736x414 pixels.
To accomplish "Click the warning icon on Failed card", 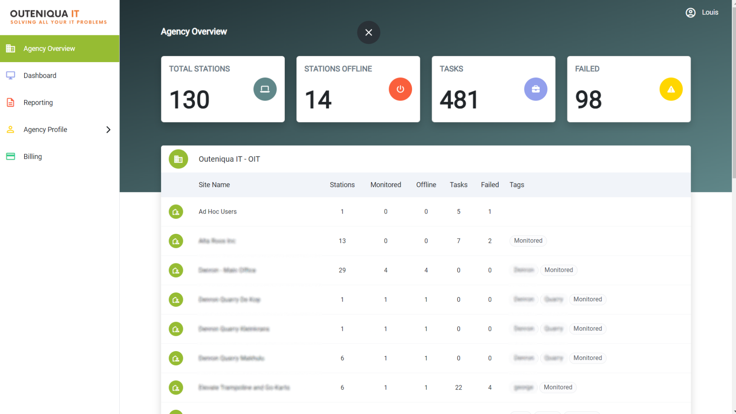I will (671, 89).
